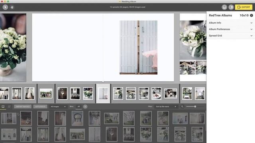Toggle the side panel view icon
The width and height of the screenshot is (255, 143).
pos(231,7)
